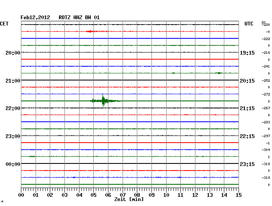Select the 23:00 CET time label
Screen dimensions: 272x206
tap(13, 136)
